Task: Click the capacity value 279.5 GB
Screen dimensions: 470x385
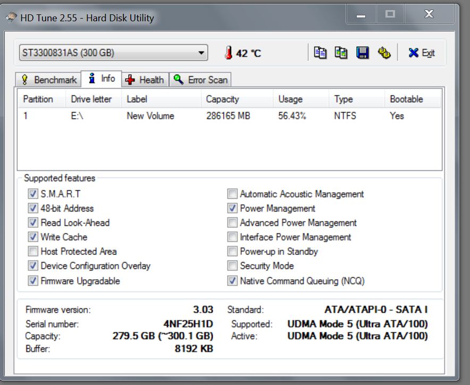Action: [x=163, y=336]
